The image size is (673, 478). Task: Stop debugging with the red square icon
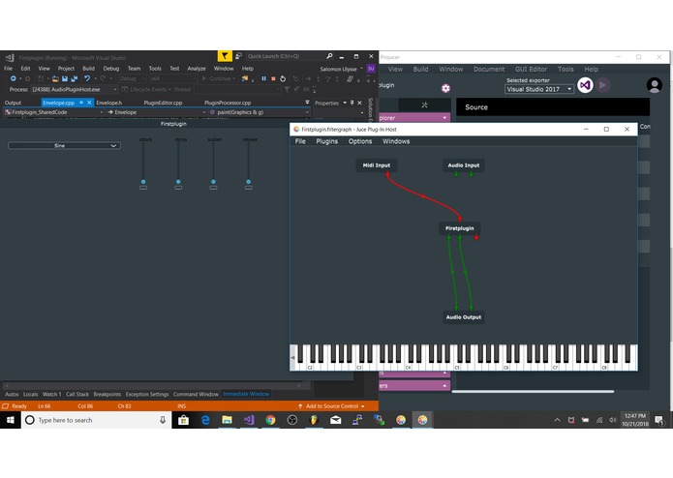click(x=273, y=78)
